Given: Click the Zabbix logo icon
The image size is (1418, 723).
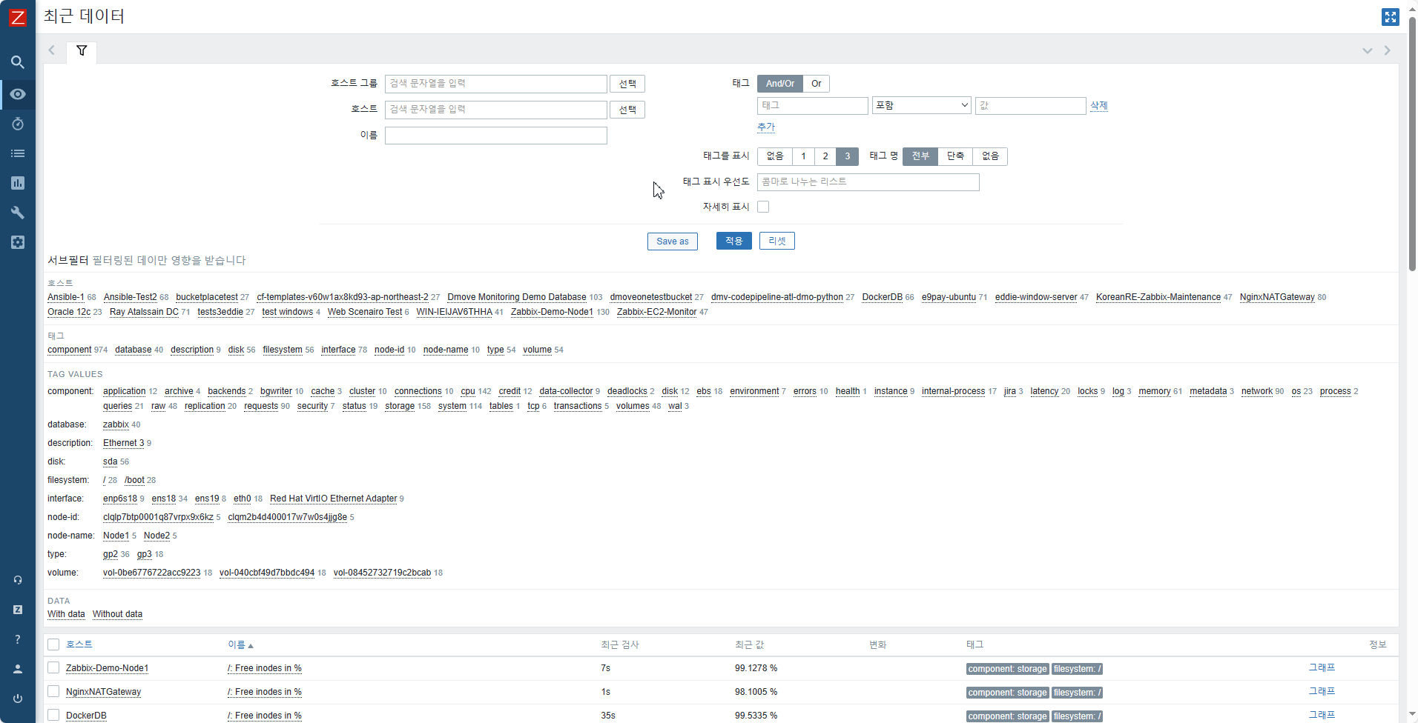Looking at the screenshot, I should [17, 17].
